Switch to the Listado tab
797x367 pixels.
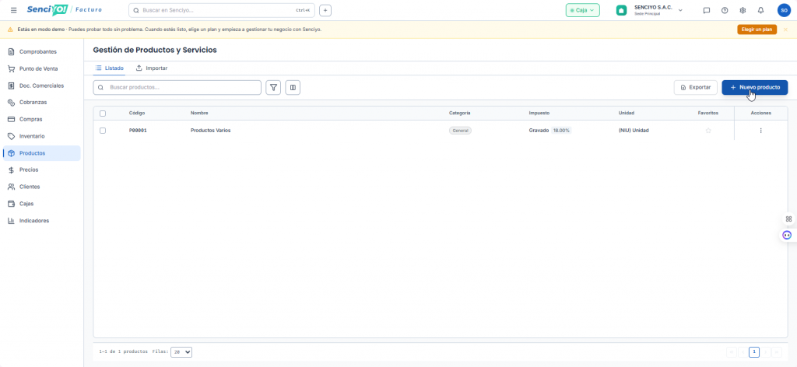coord(109,68)
